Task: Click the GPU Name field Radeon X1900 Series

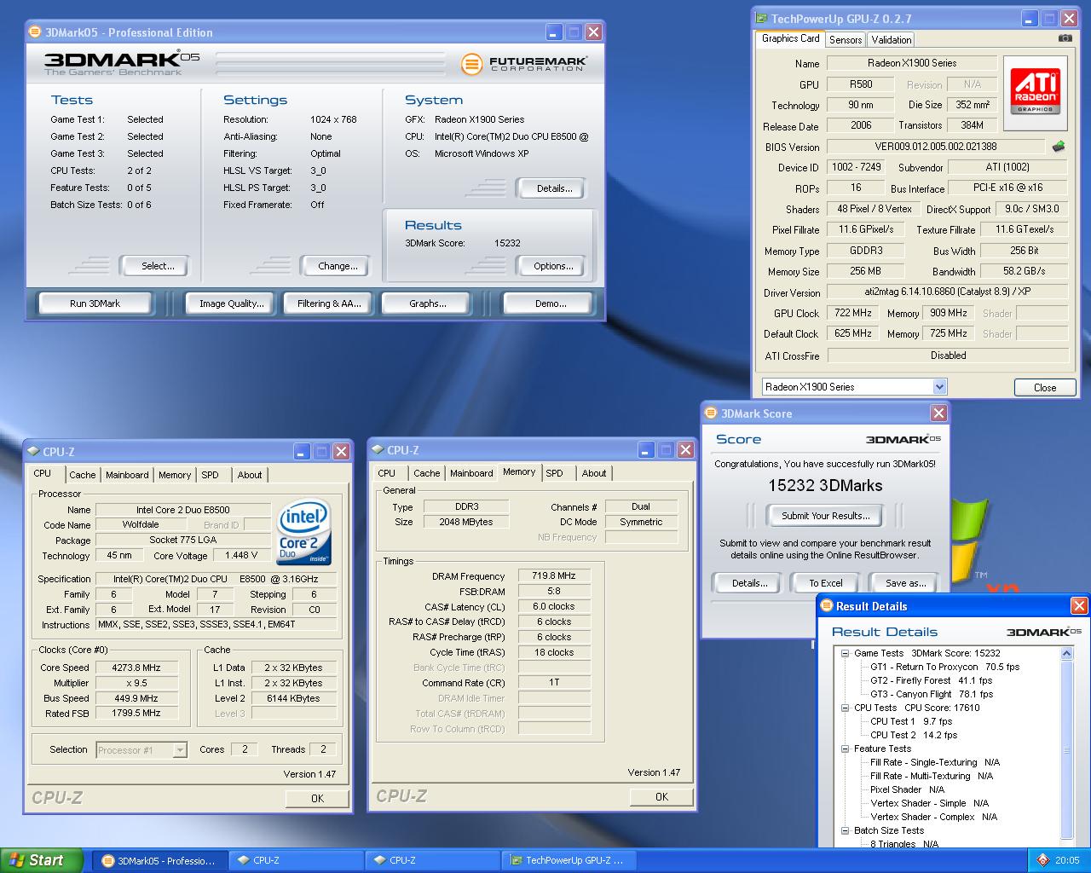Action: tap(912, 63)
